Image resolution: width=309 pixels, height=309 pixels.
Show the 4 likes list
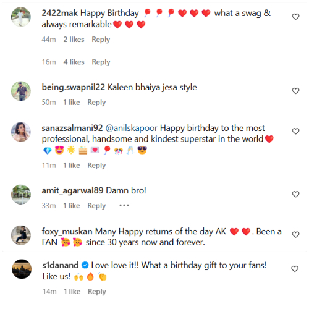point(74,62)
